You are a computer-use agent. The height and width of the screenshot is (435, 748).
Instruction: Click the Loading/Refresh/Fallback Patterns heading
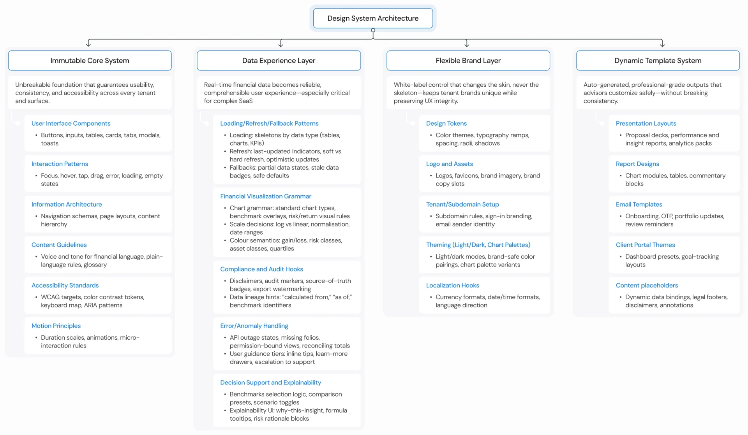point(269,123)
